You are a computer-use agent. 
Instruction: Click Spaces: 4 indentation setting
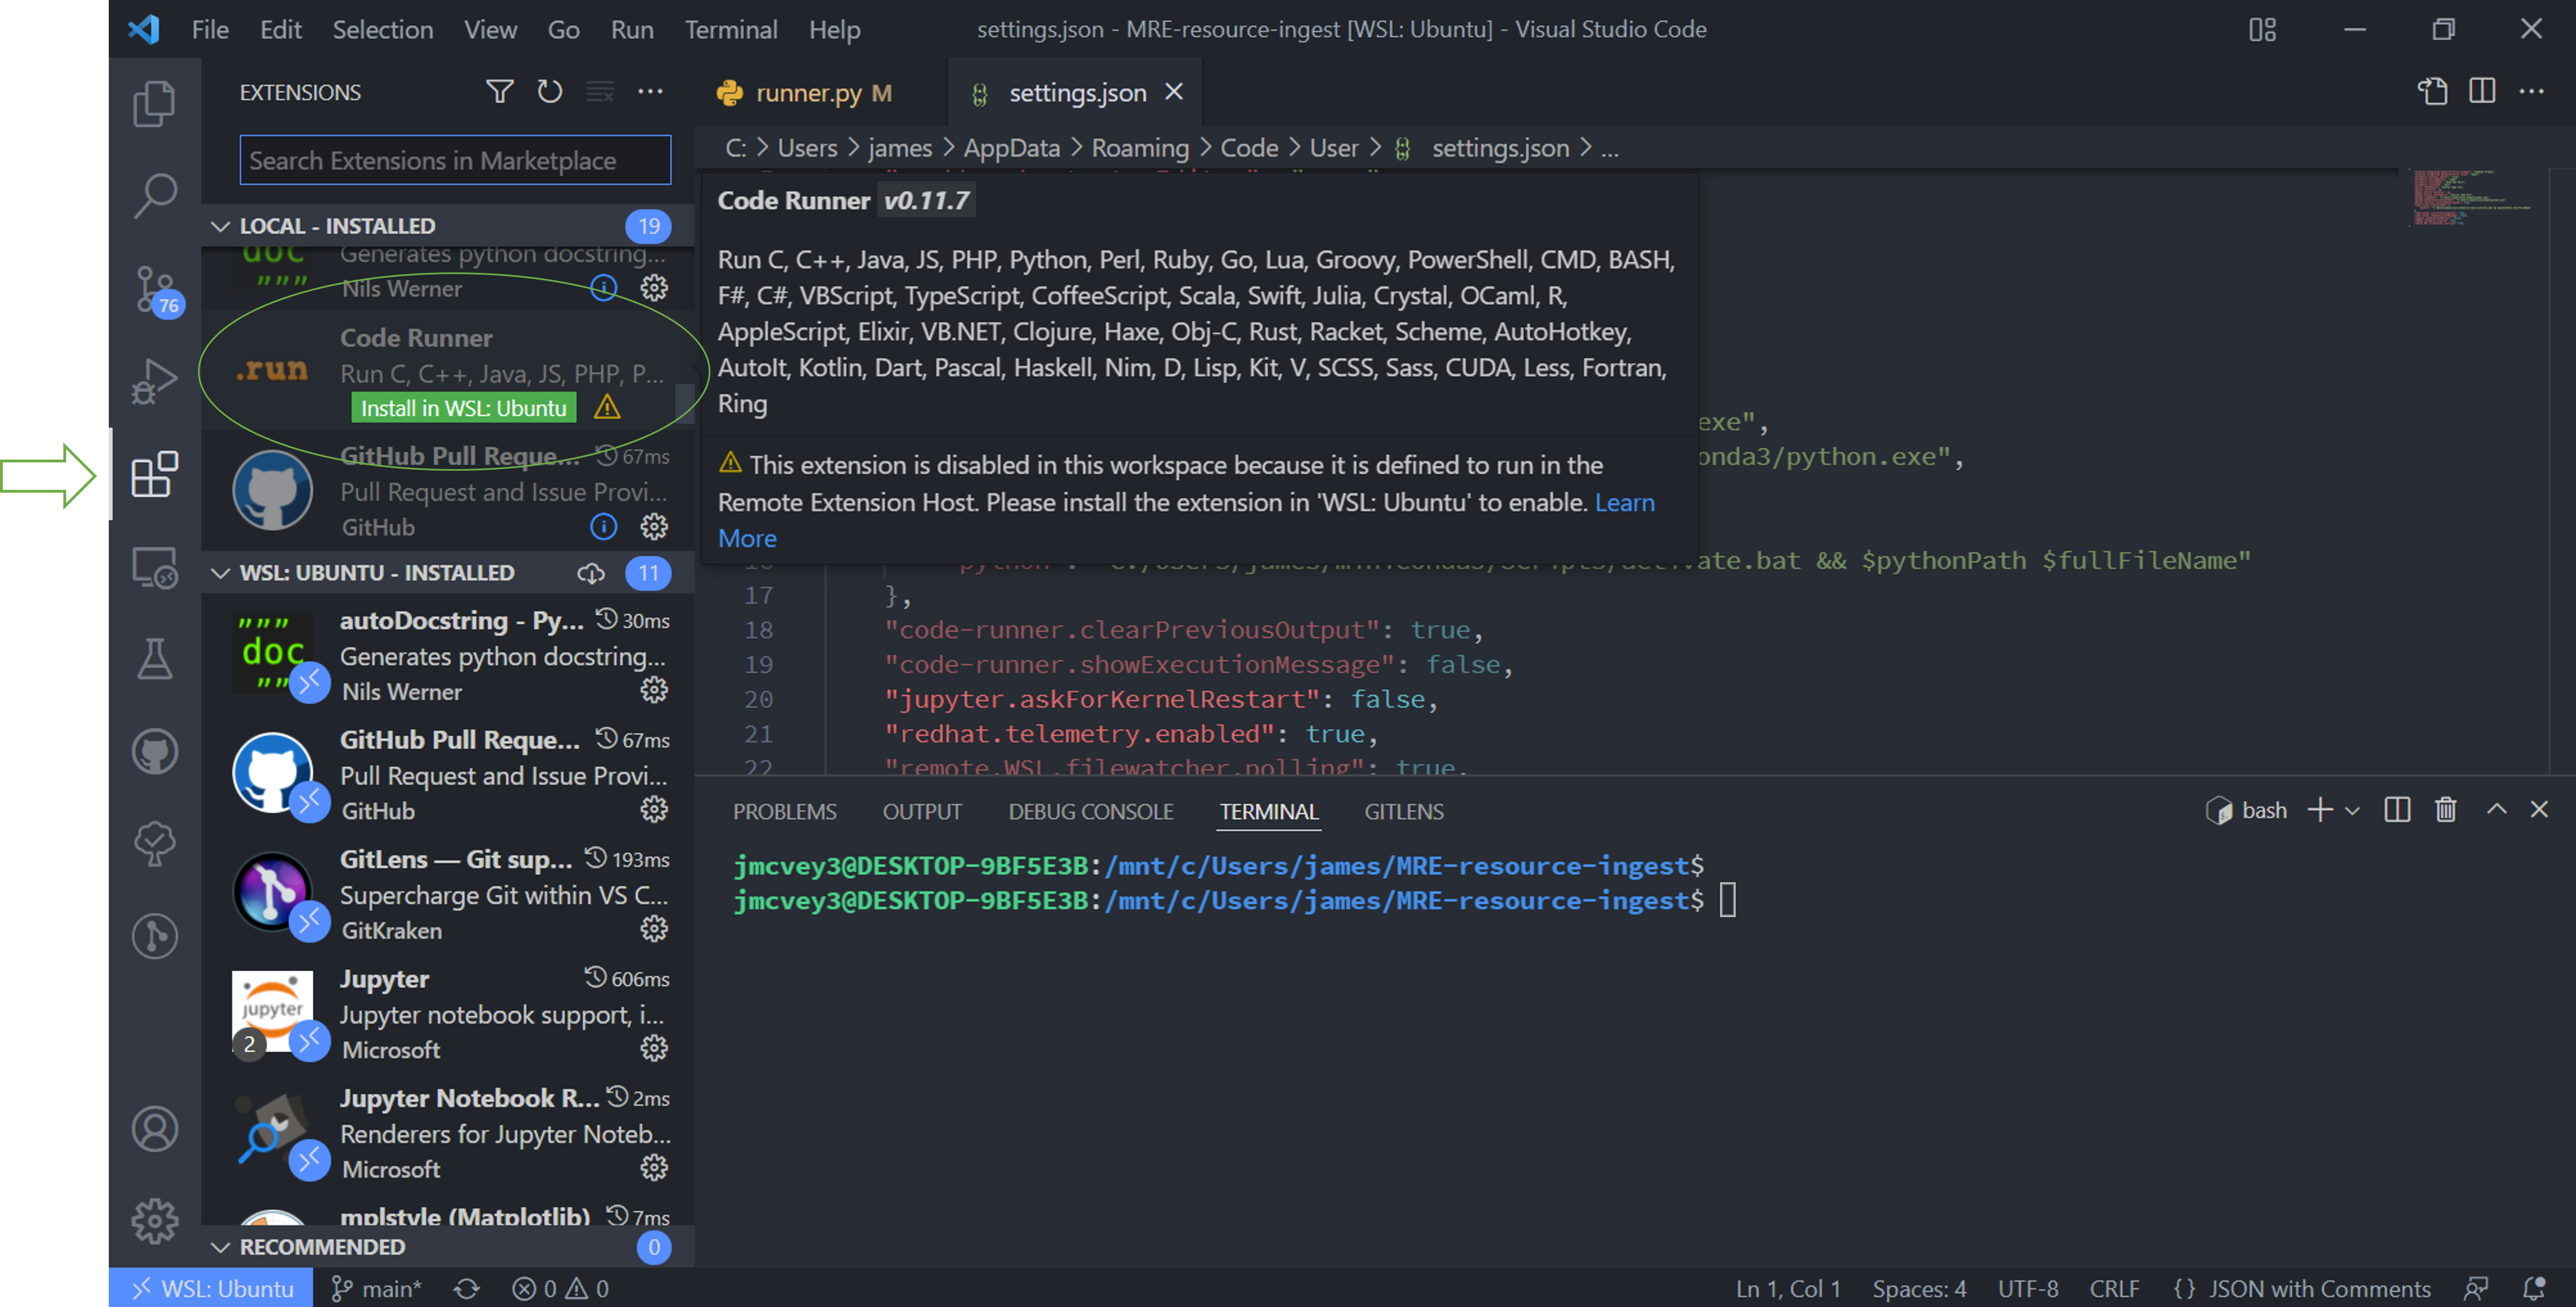click(x=1919, y=1289)
